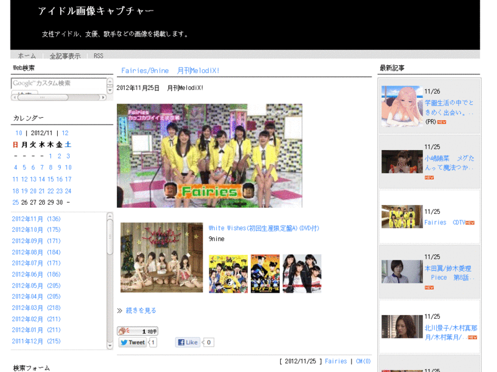Open the Fairies TV capture image

[209, 156]
